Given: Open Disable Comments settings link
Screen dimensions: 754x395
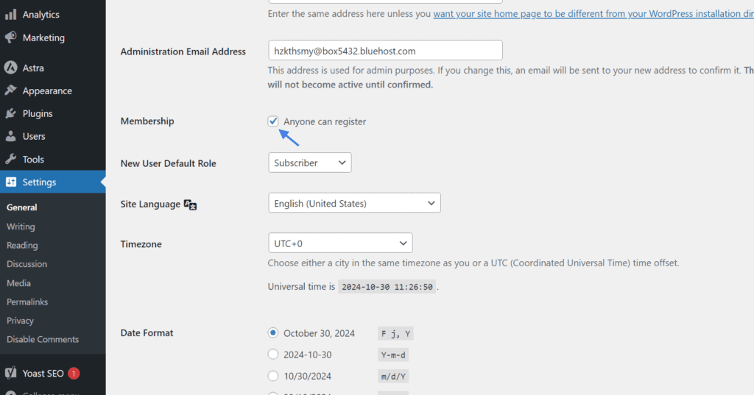Looking at the screenshot, I should pos(43,339).
